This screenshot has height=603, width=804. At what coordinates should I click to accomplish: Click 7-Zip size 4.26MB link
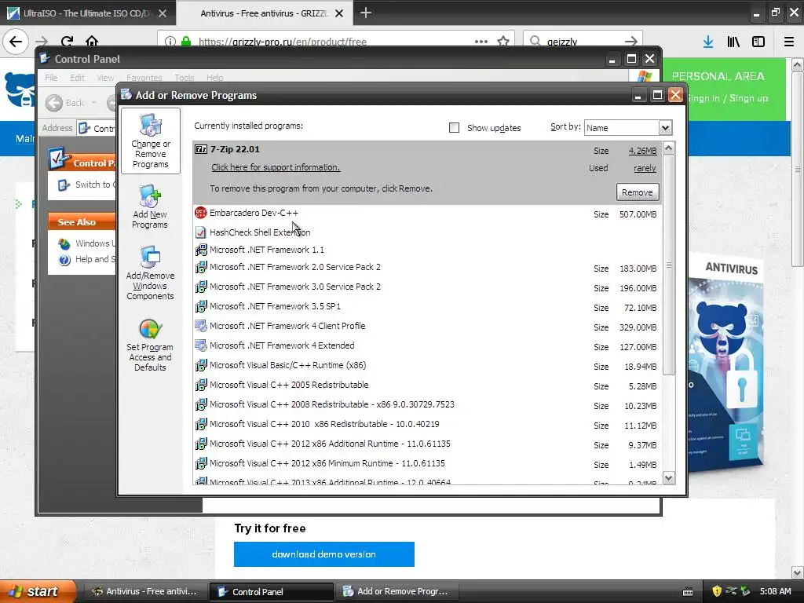pyautogui.click(x=642, y=151)
